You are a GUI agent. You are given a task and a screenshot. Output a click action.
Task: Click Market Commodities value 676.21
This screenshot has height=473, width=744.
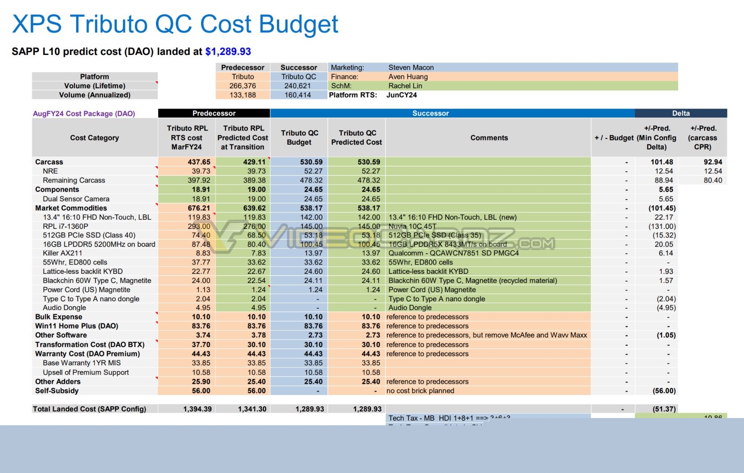(x=199, y=208)
